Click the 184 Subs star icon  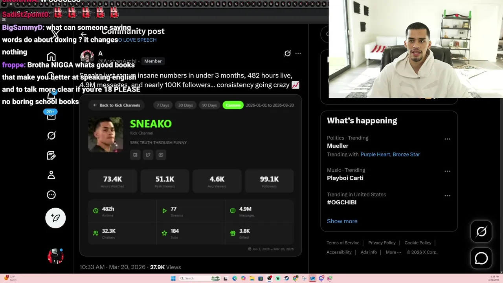[164, 233]
